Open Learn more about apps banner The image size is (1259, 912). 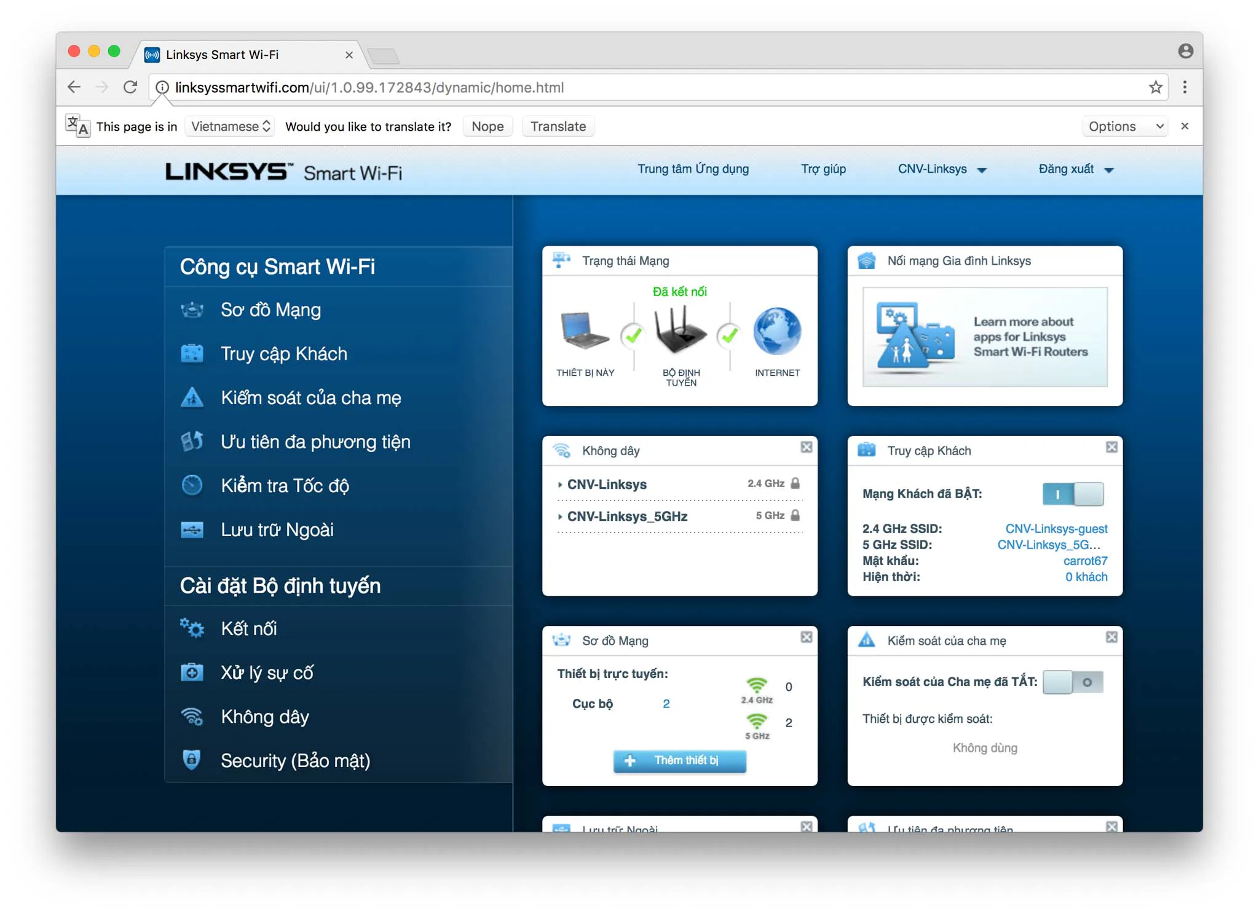pyautogui.click(x=985, y=337)
